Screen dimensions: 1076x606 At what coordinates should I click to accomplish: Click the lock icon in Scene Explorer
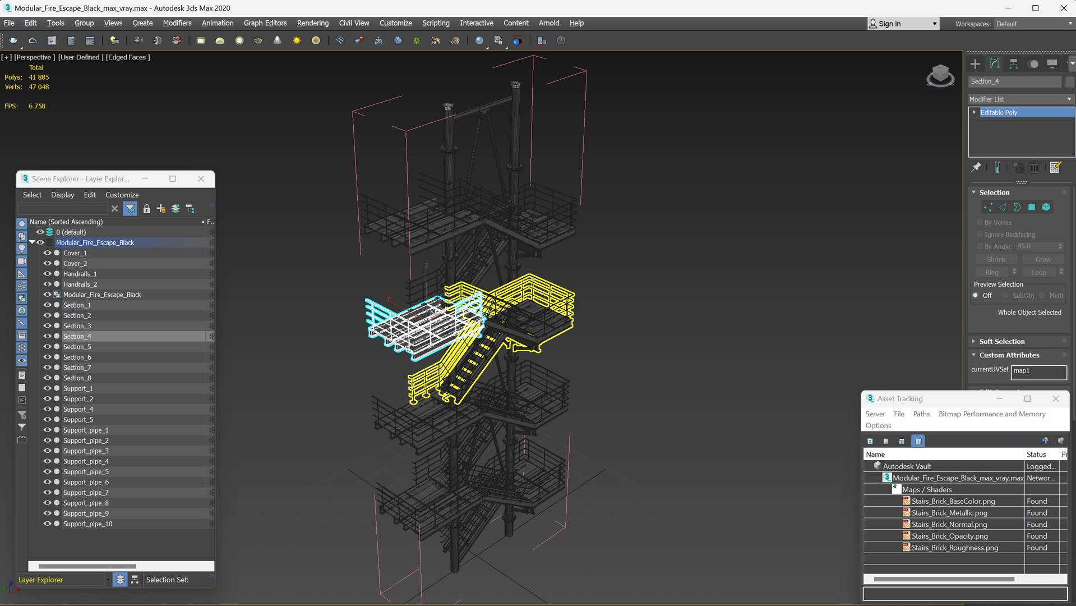click(x=146, y=209)
